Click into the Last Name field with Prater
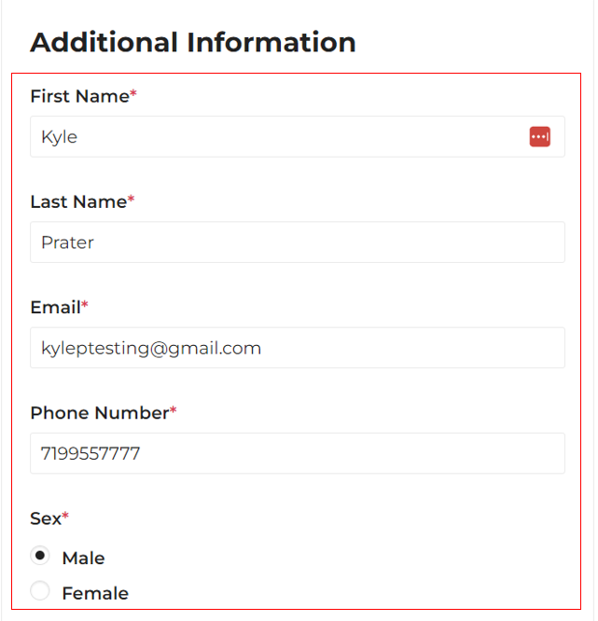 click(297, 242)
